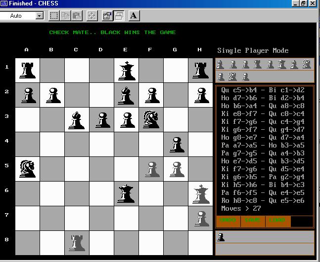Click move entry 'Pa g7->g5 - Qu a4->b3'
320x262 pixels.
coord(263,153)
